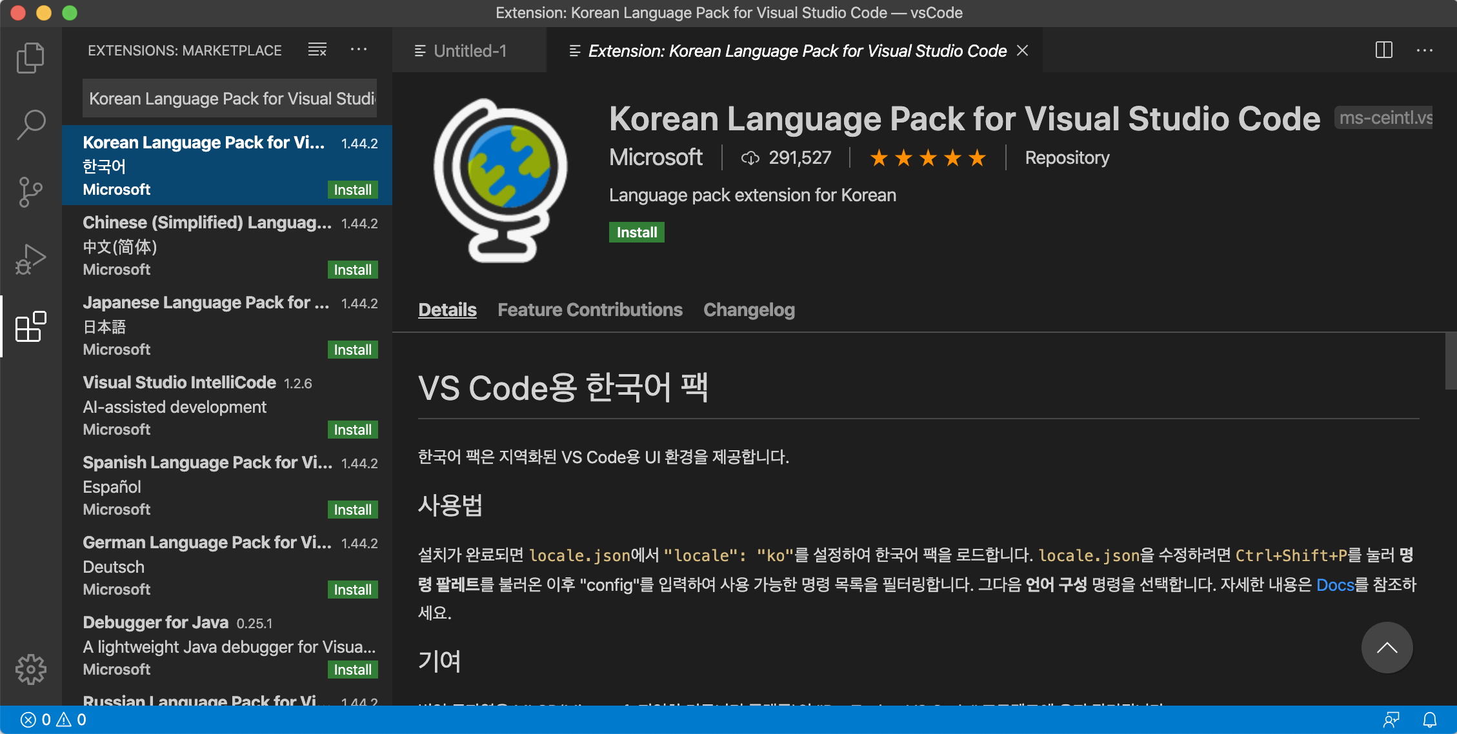Switch to the Untitled-1 tab

(469, 50)
